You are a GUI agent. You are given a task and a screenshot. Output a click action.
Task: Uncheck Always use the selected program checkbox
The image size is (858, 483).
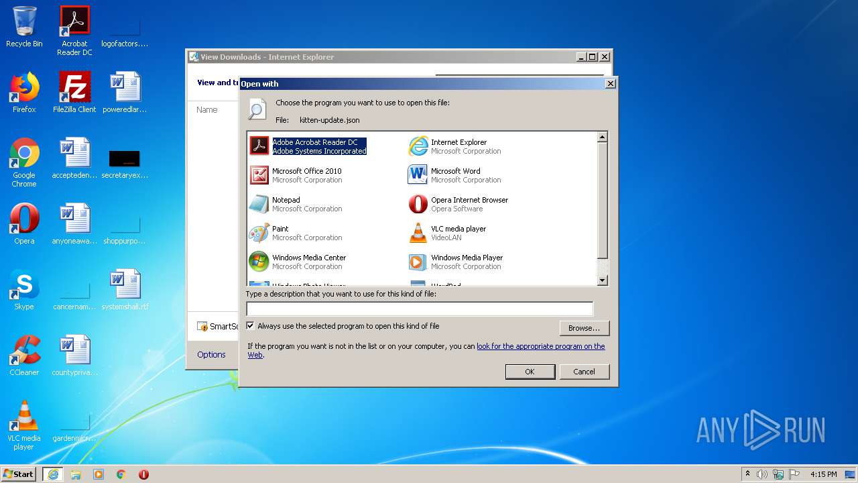coord(251,326)
